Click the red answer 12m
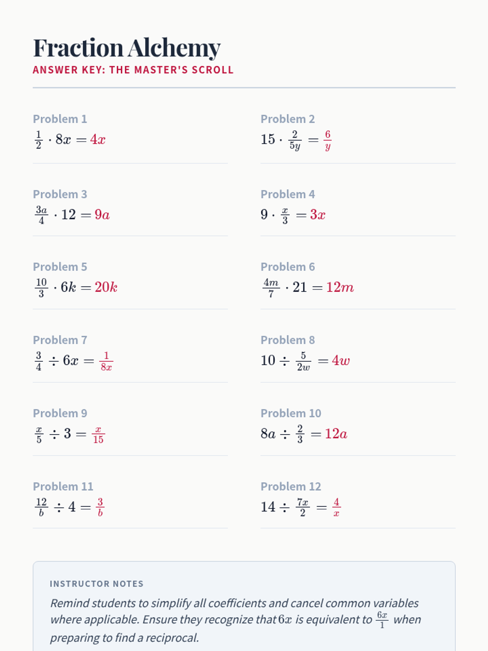The width and height of the screenshot is (488, 651). 340,287
